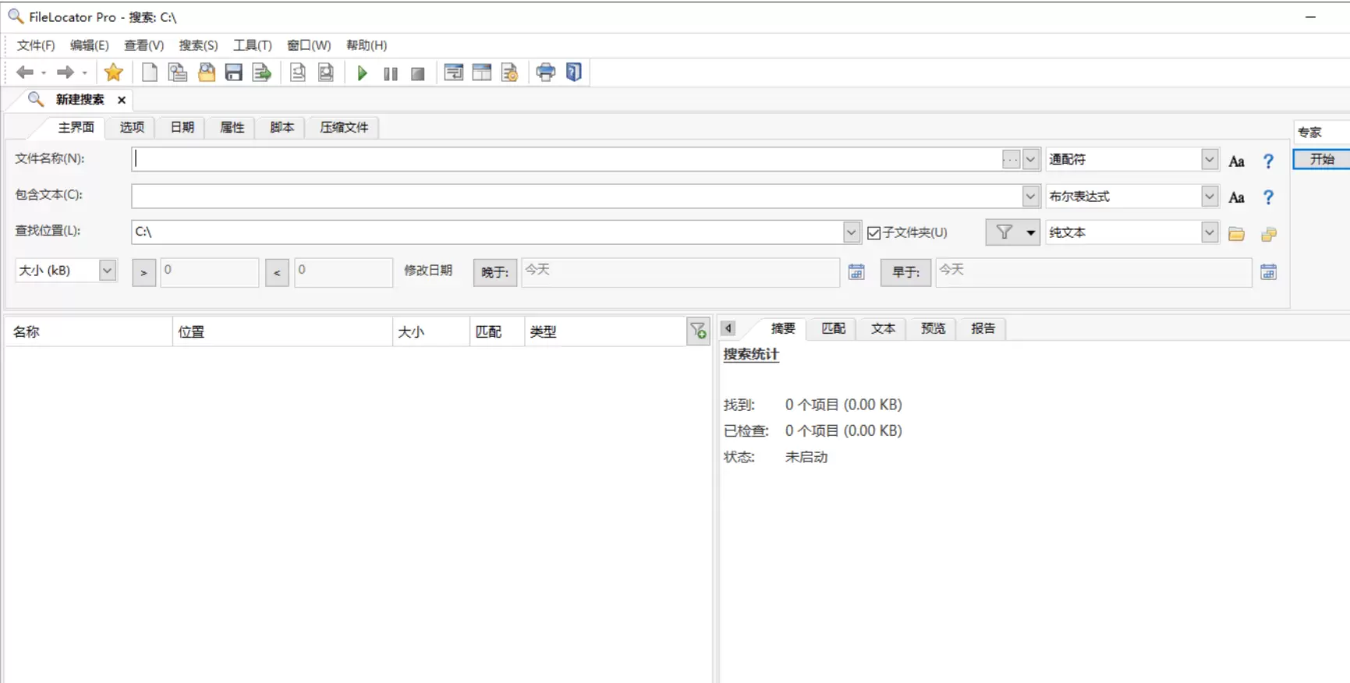Image resolution: width=1350 pixels, height=683 pixels.
Task: Toggle case sensitivity Aa for containing text
Action: 1237,197
